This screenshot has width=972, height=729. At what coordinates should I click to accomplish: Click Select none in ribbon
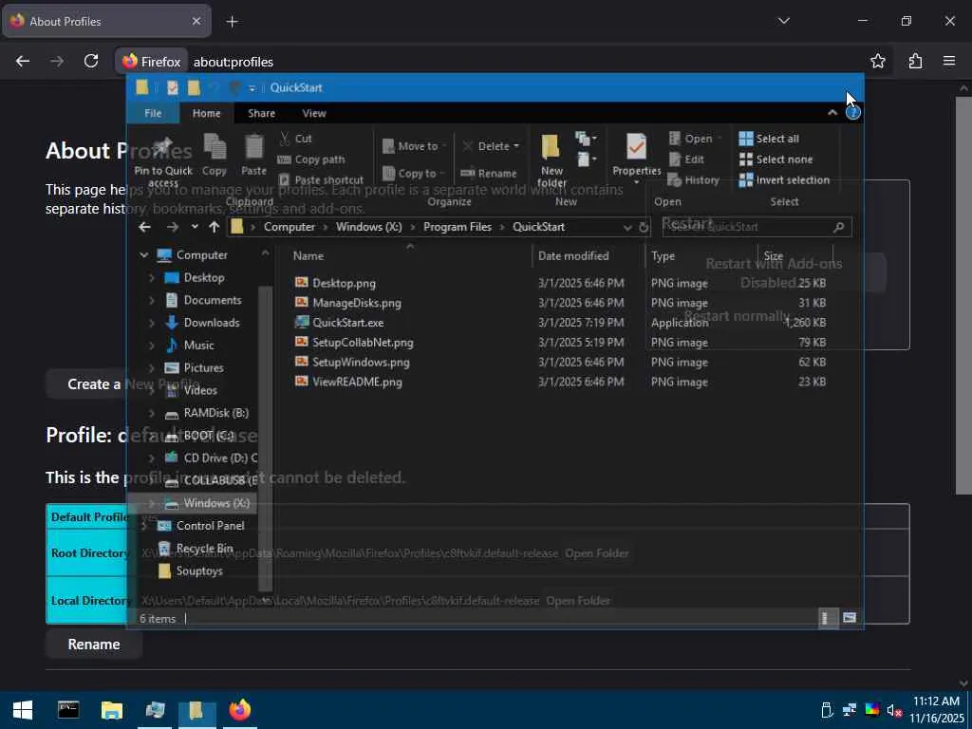pyautogui.click(x=776, y=159)
